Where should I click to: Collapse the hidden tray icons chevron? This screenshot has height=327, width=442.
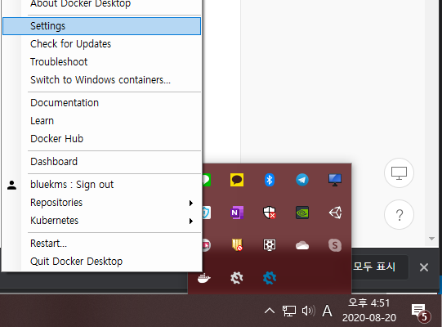tap(270, 311)
